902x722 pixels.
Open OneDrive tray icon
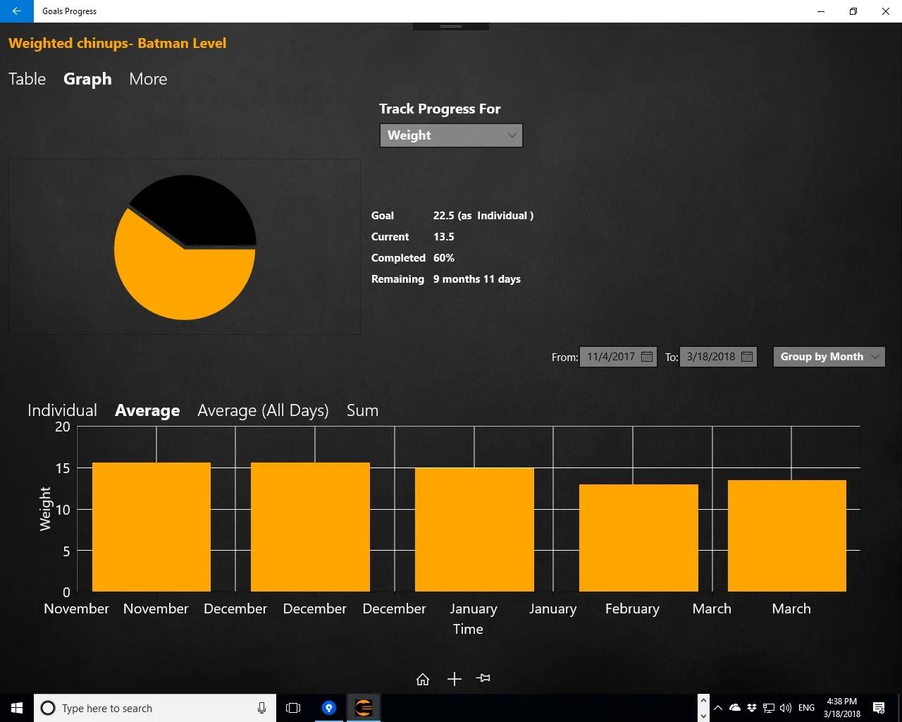[735, 708]
